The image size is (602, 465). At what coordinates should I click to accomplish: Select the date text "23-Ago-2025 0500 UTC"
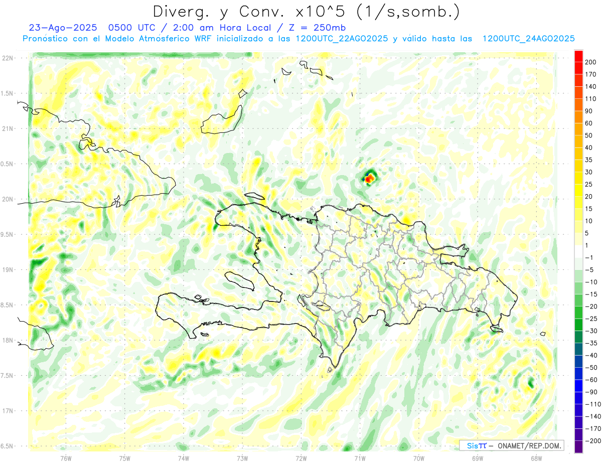tap(93, 28)
